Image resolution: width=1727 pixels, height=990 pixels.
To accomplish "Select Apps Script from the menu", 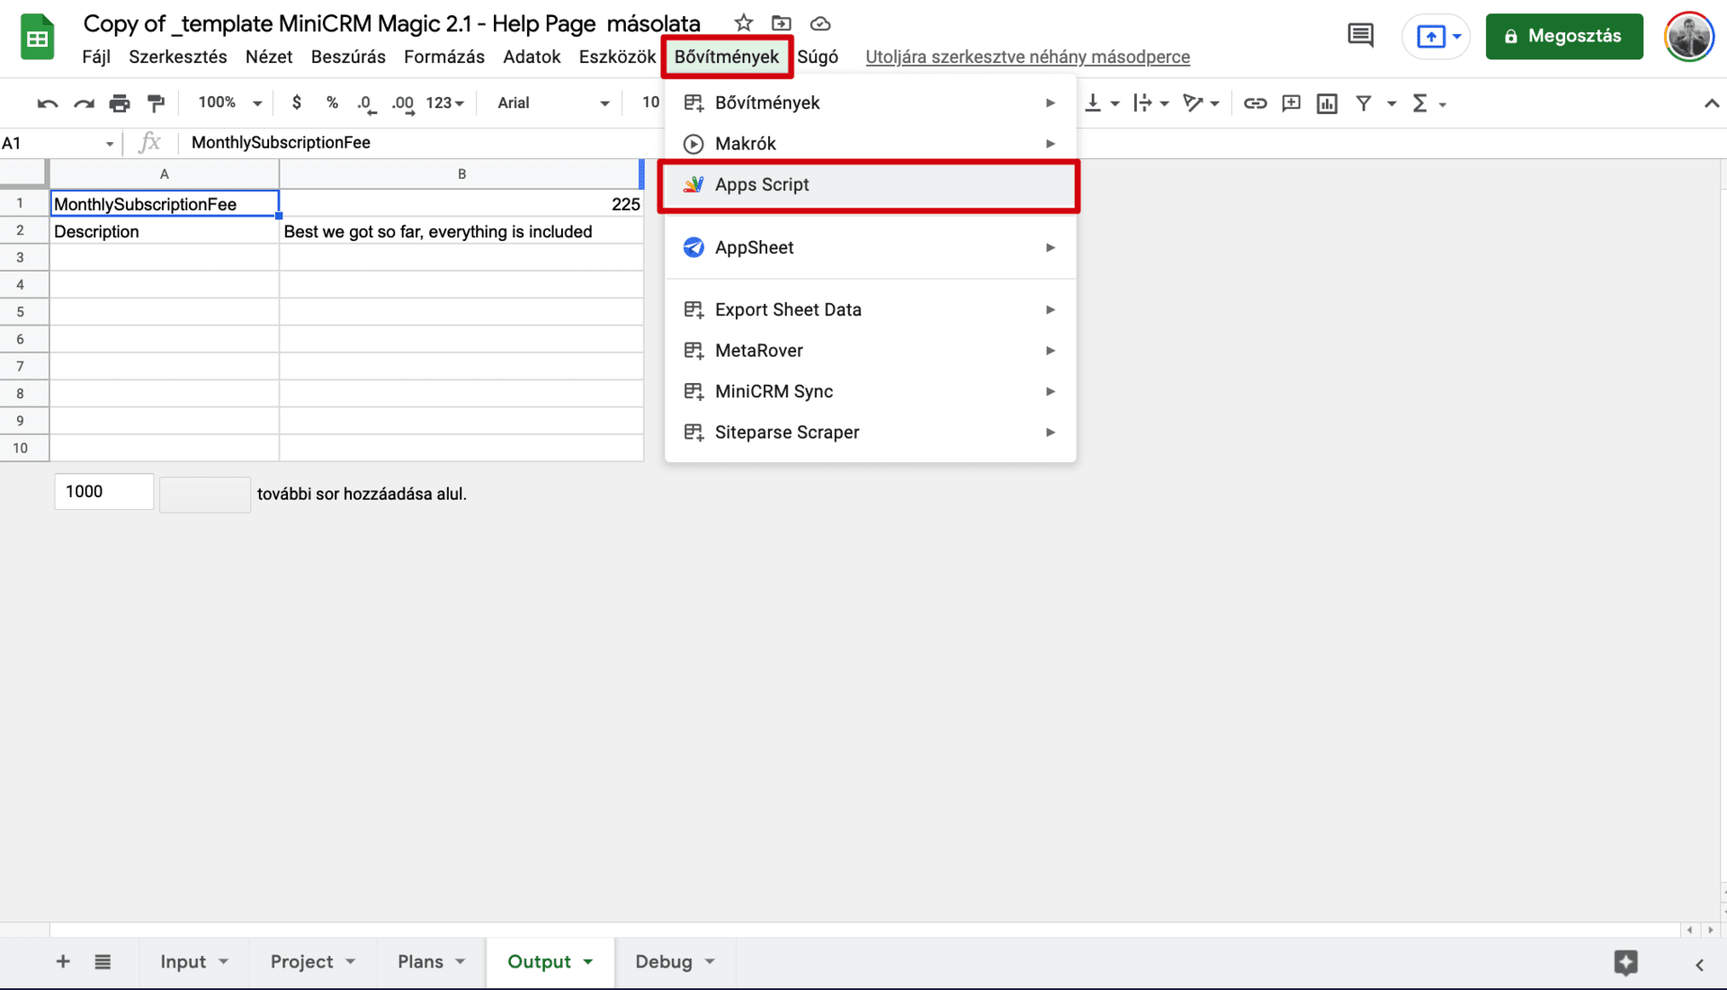I will [869, 185].
